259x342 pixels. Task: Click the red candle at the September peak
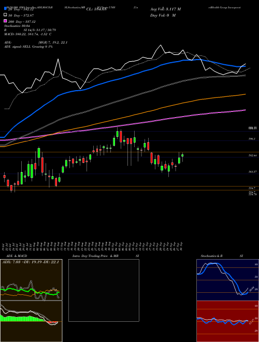[x=121, y=136]
